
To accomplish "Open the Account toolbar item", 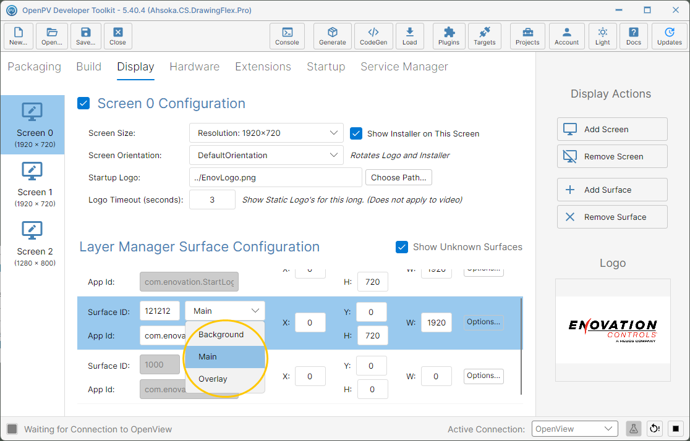I will tap(567, 36).
